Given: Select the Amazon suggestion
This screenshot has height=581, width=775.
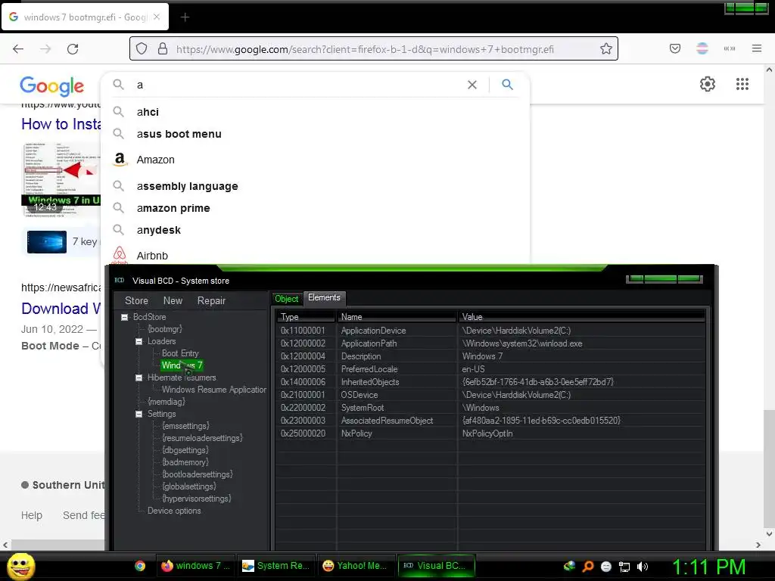Looking at the screenshot, I should coord(316,160).
